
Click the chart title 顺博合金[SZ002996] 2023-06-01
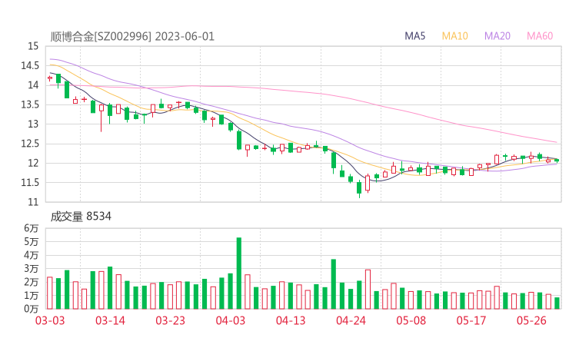132,37
